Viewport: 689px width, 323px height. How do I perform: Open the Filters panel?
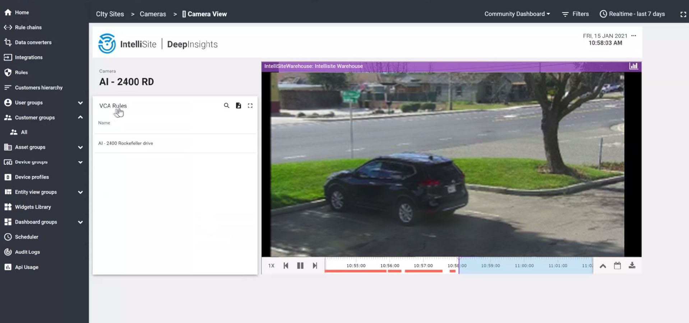pyautogui.click(x=575, y=14)
